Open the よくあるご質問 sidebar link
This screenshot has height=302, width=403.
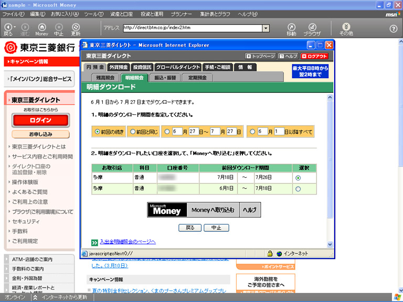29,192
